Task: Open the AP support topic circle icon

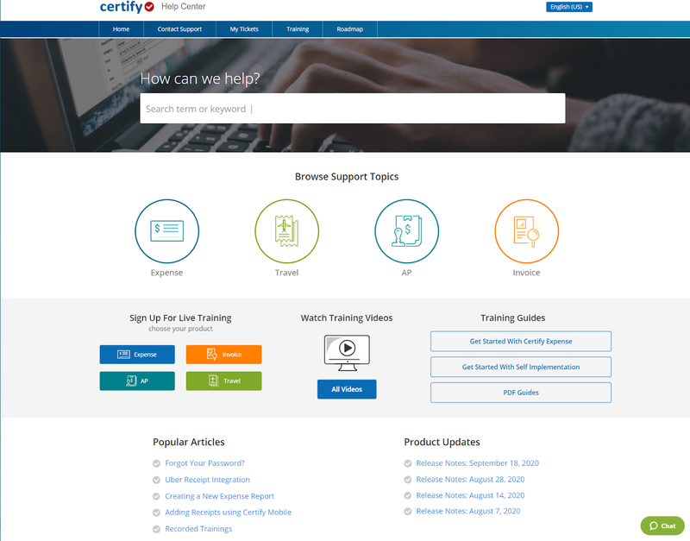Action: pyautogui.click(x=406, y=231)
